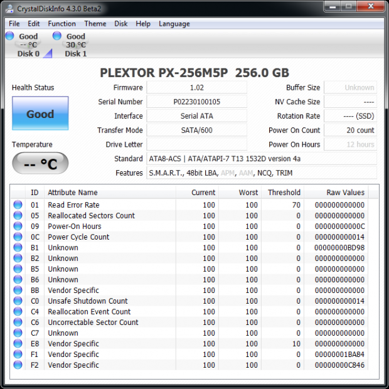The height and width of the screenshot is (389, 389).
Task: Open the Language menu
Action: [x=174, y=24]
